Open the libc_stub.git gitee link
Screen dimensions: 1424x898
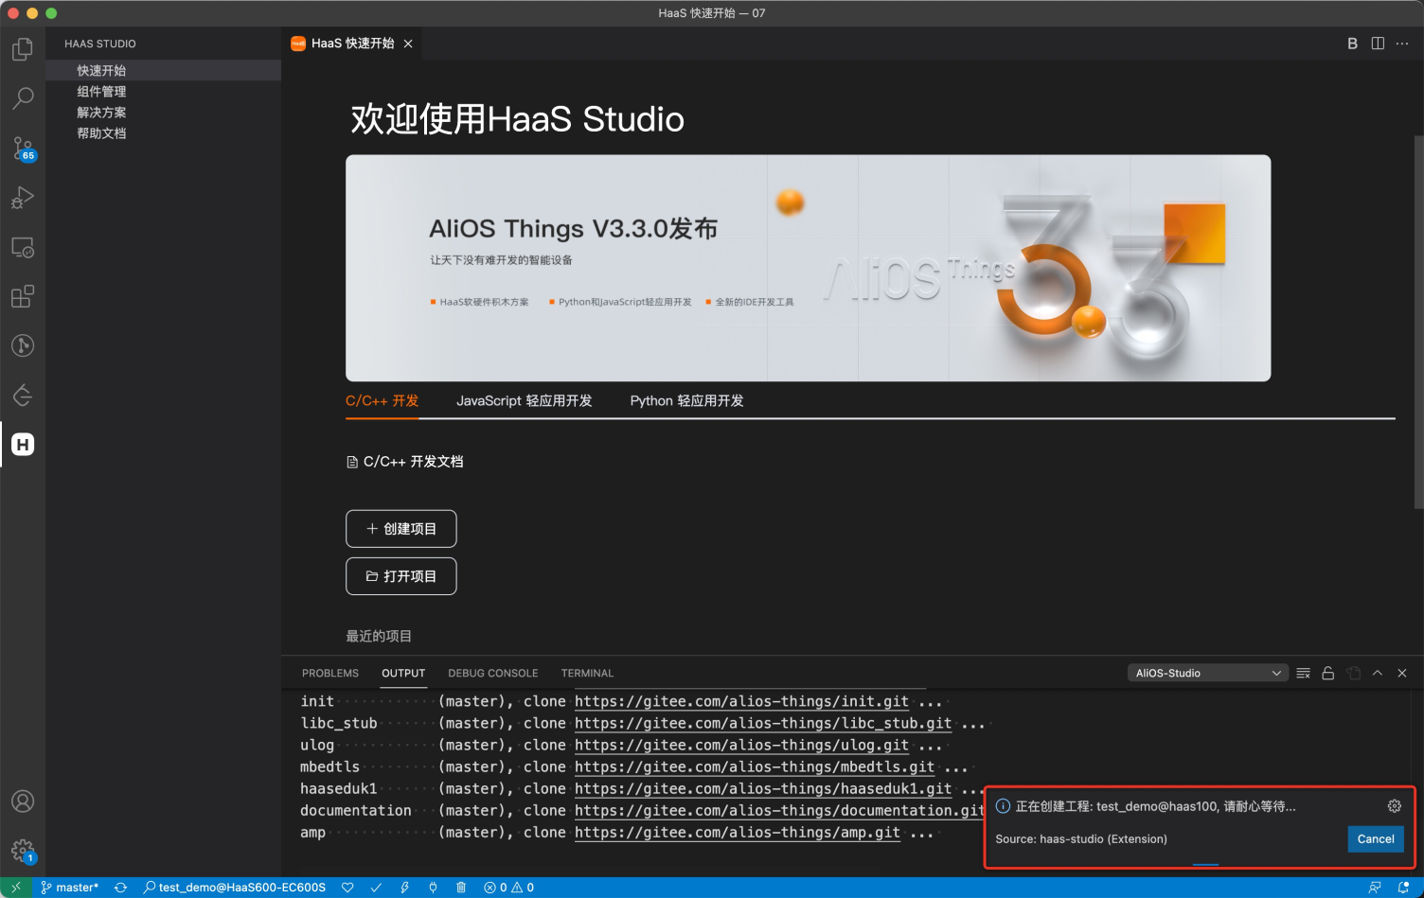coord(763,723)
